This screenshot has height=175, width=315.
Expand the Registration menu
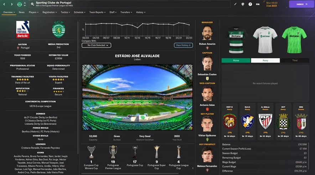pos(50,12)
